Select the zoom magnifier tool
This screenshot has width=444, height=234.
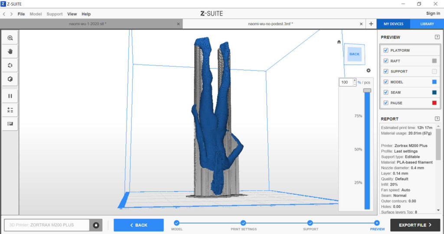[10, 38]
